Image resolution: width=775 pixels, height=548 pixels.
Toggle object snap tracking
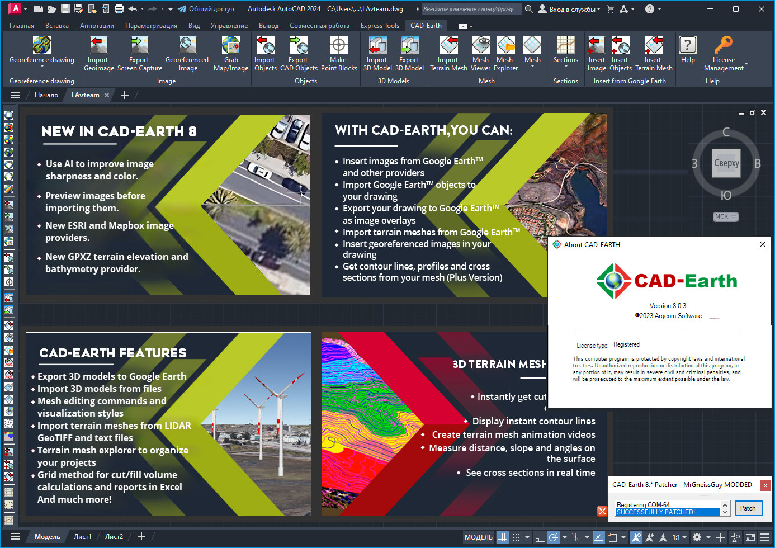click(x=598, y=537)
